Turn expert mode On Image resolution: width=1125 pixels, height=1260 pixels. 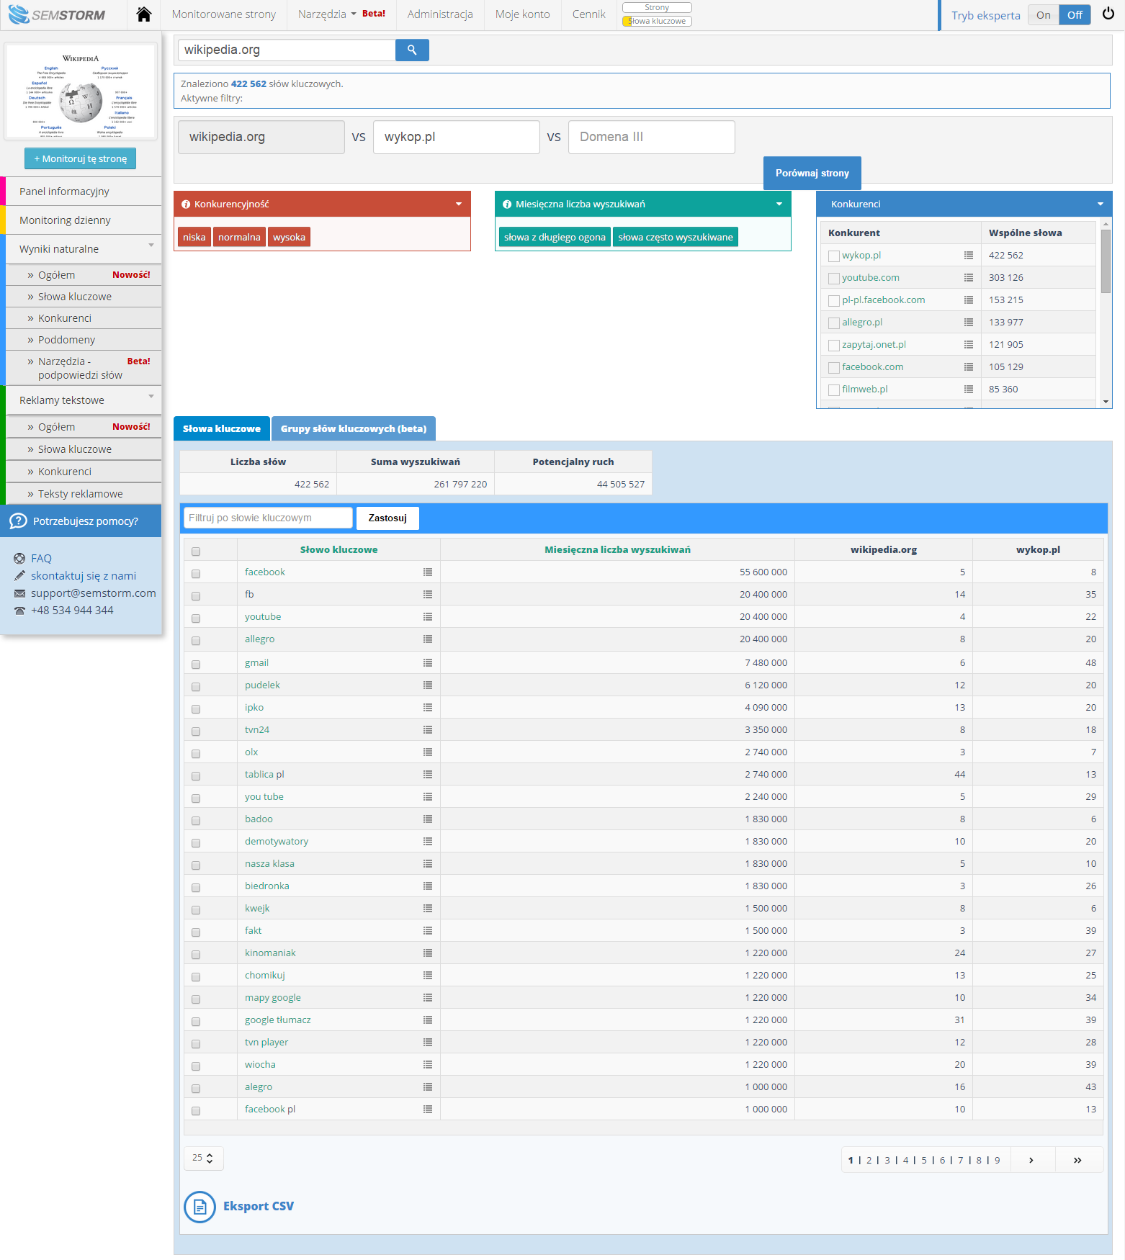click(1043, 15)
